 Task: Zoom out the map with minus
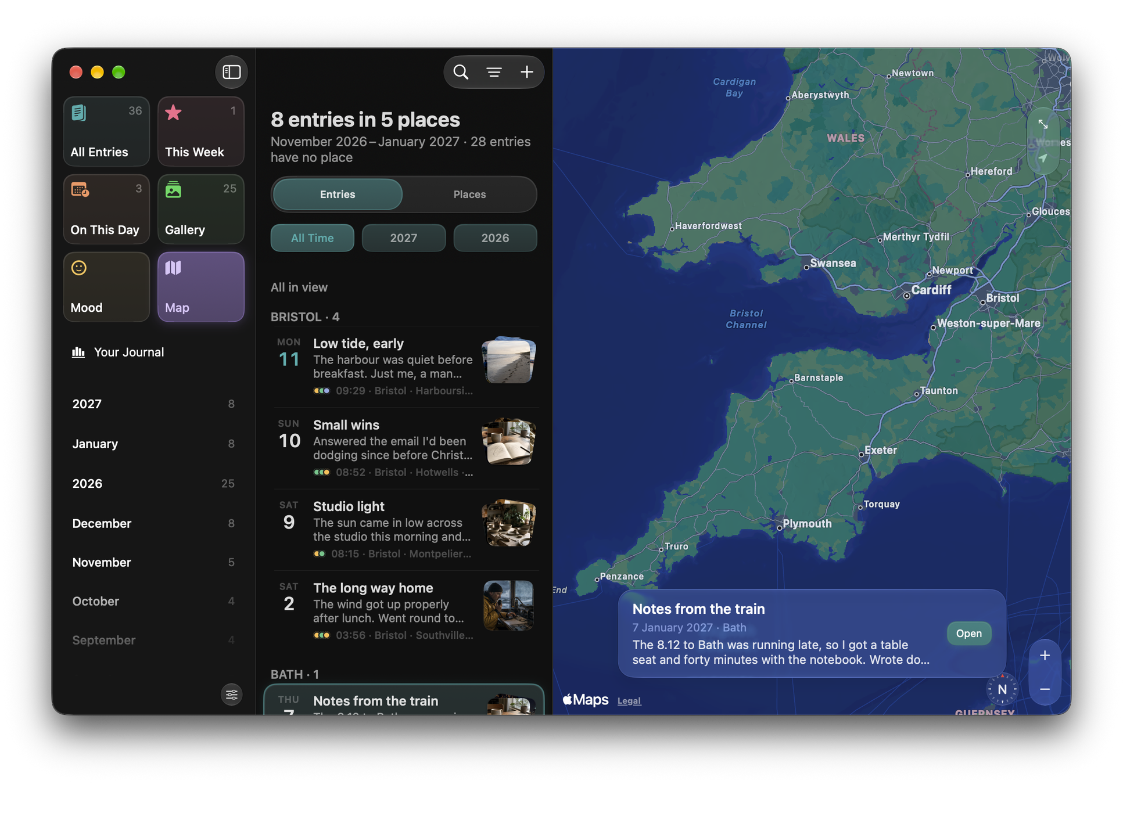coord(1045,689)
